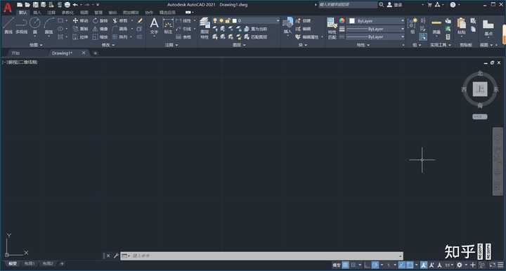Open the Layer Properties (图层特性) panel
Image resolution: width=506 pixels, height=271 pixels.
(x=205, y=28)
